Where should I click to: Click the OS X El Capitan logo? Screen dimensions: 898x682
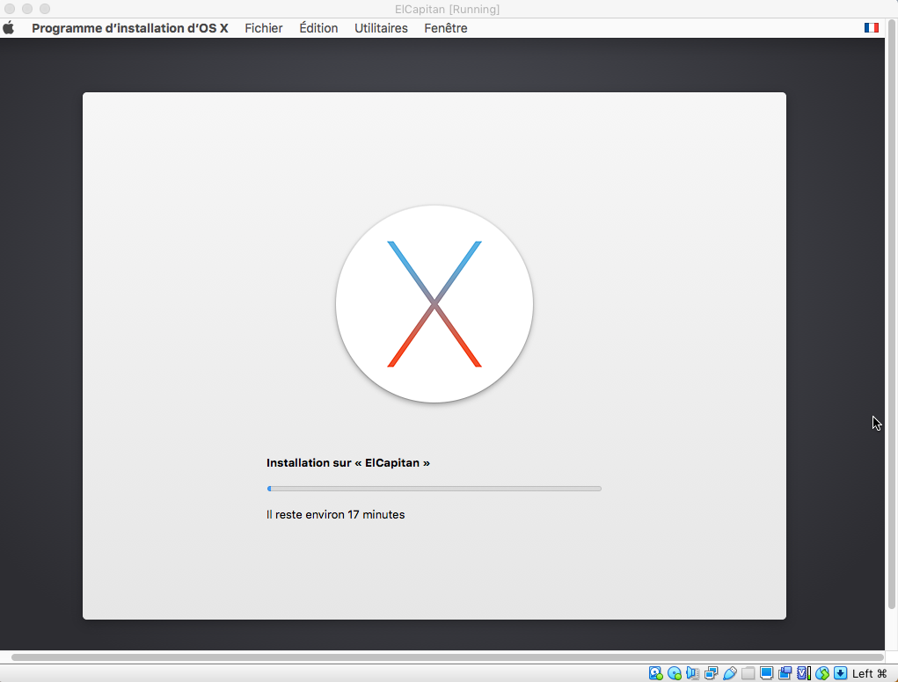point(434,304)
